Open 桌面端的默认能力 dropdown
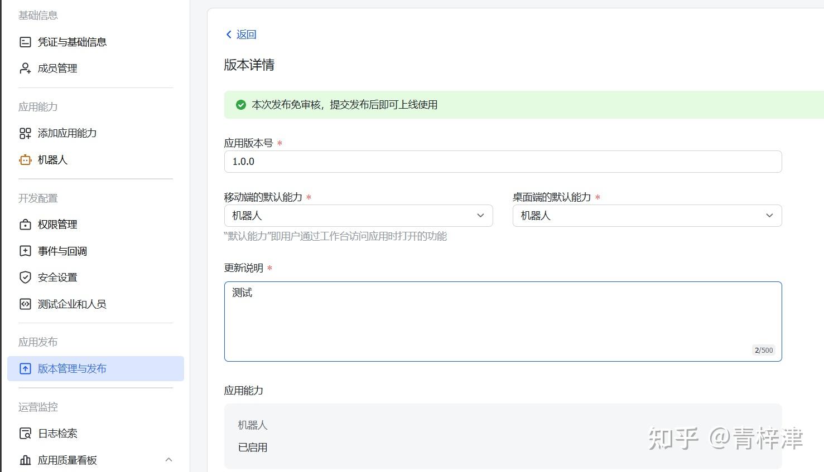 click(647, 216)
